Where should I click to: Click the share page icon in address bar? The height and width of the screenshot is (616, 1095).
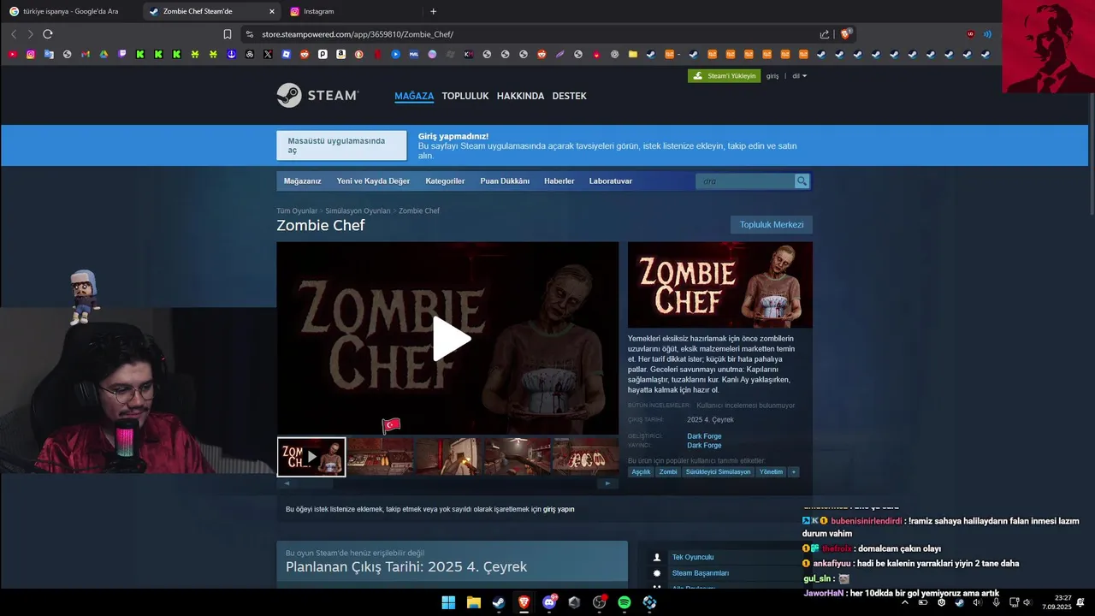pyautogui.click(x=825, y=34)
